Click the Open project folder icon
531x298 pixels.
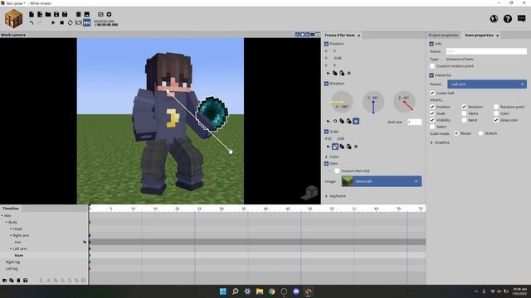point(48,14)
